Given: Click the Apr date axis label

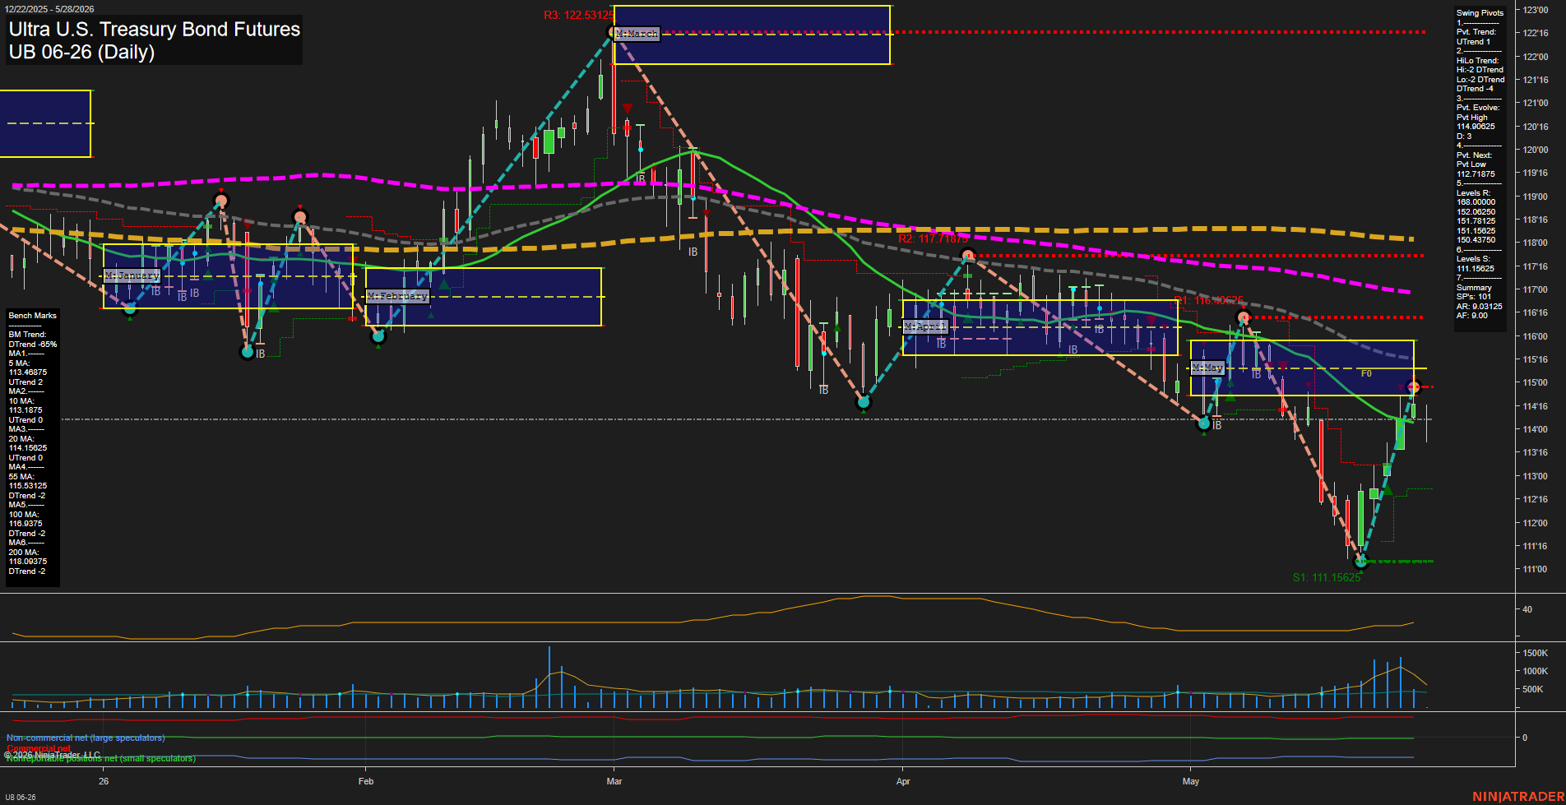Looking at the screenshot, I should click(903, 781).
